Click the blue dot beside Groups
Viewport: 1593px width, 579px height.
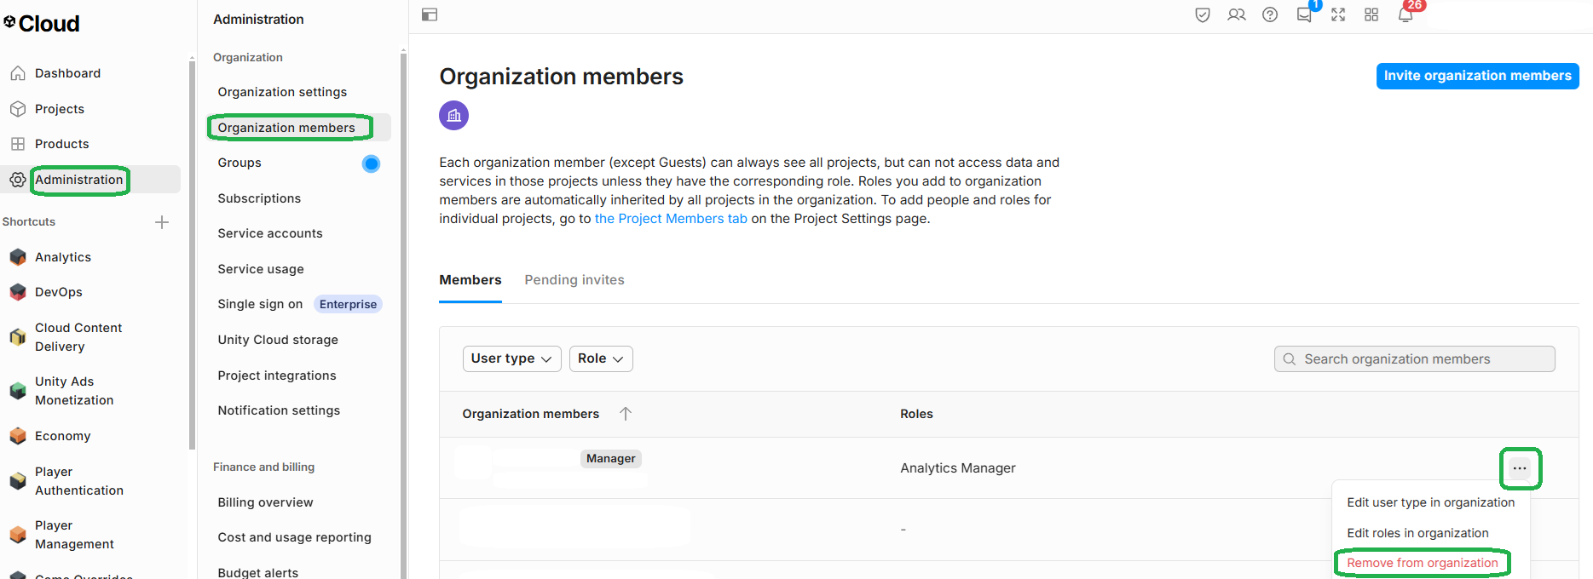tap(371, 163)
